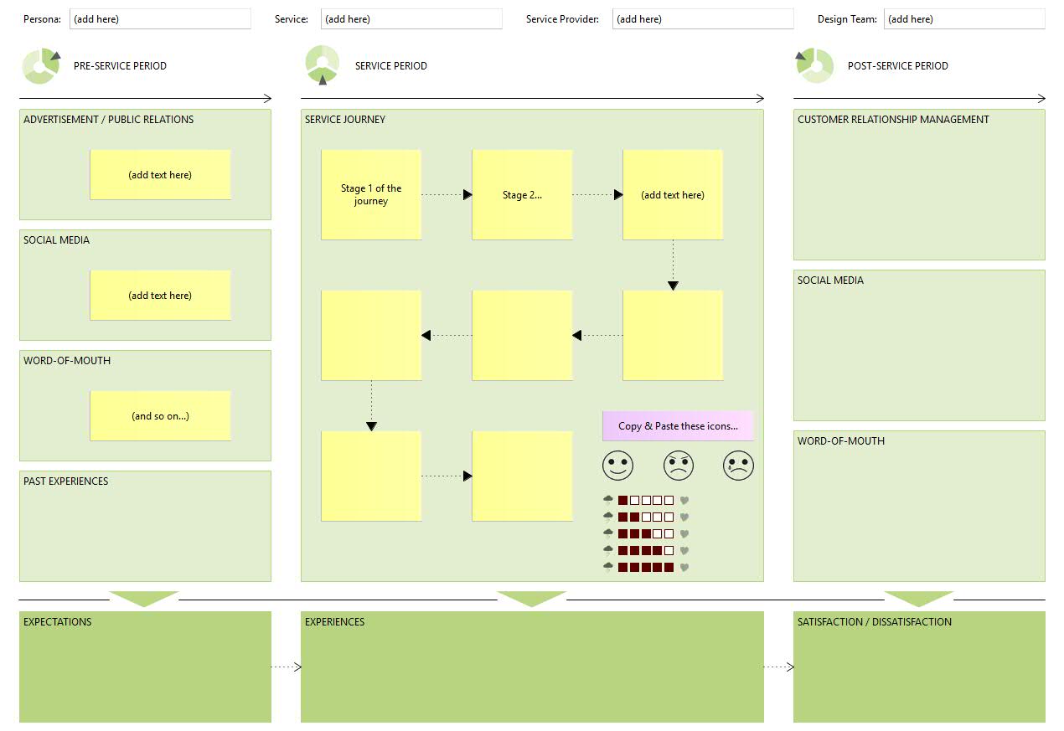Pick the crying sad face icon
This screenshot has height=731, width=1064.
point(738,466)
